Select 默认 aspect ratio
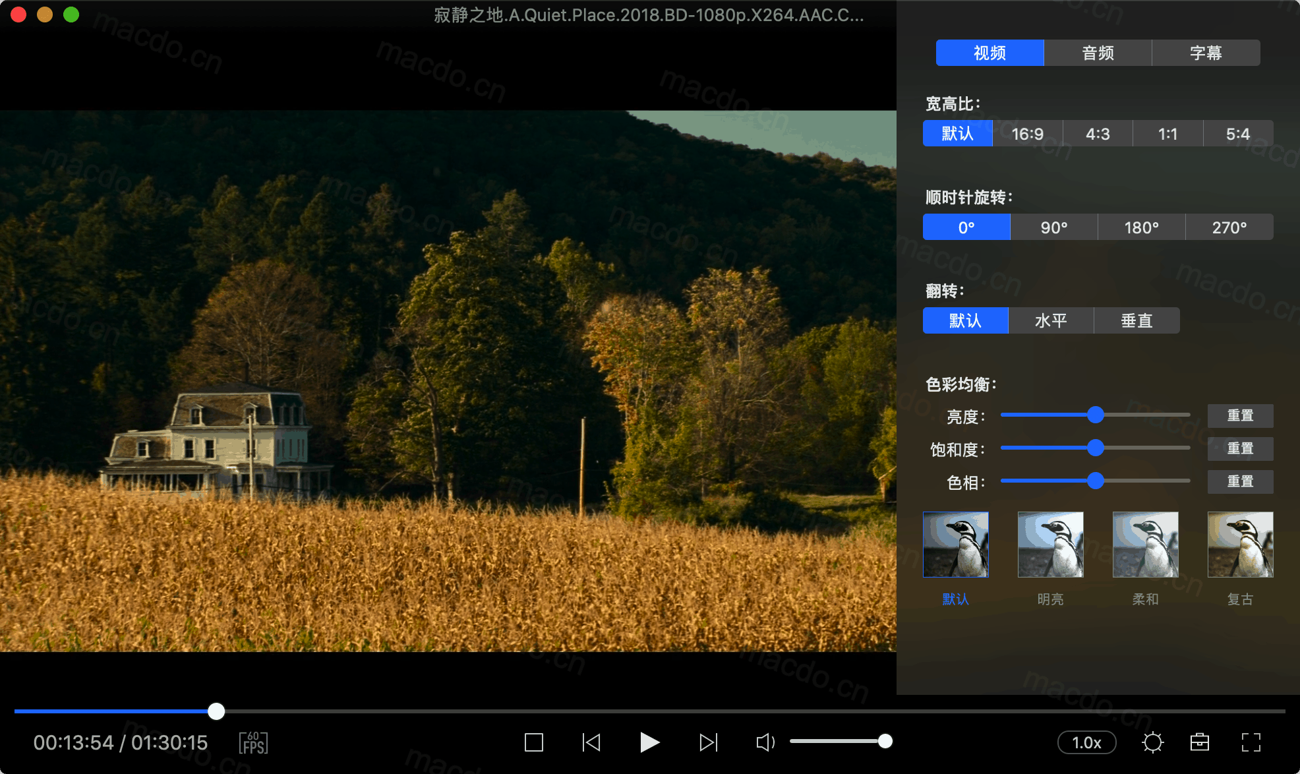 (957, 134)
